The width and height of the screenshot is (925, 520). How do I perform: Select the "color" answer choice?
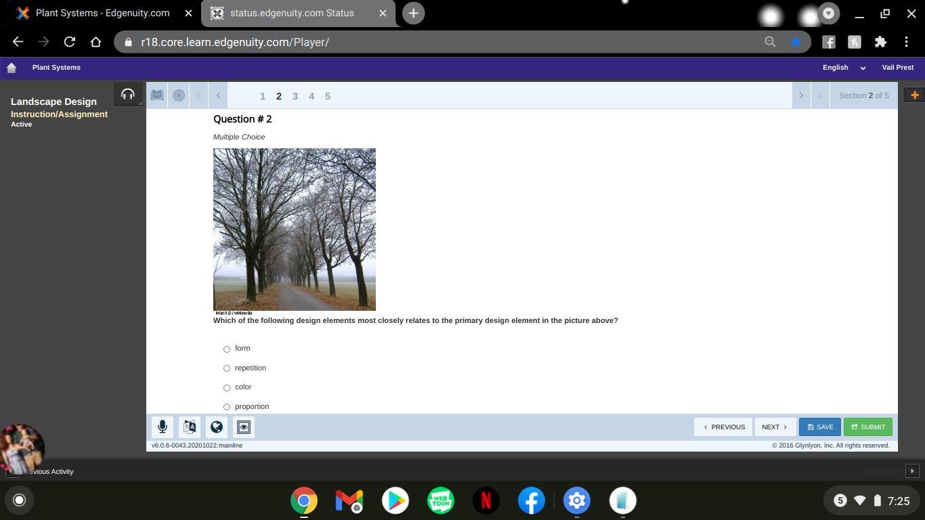click(227, 387)
